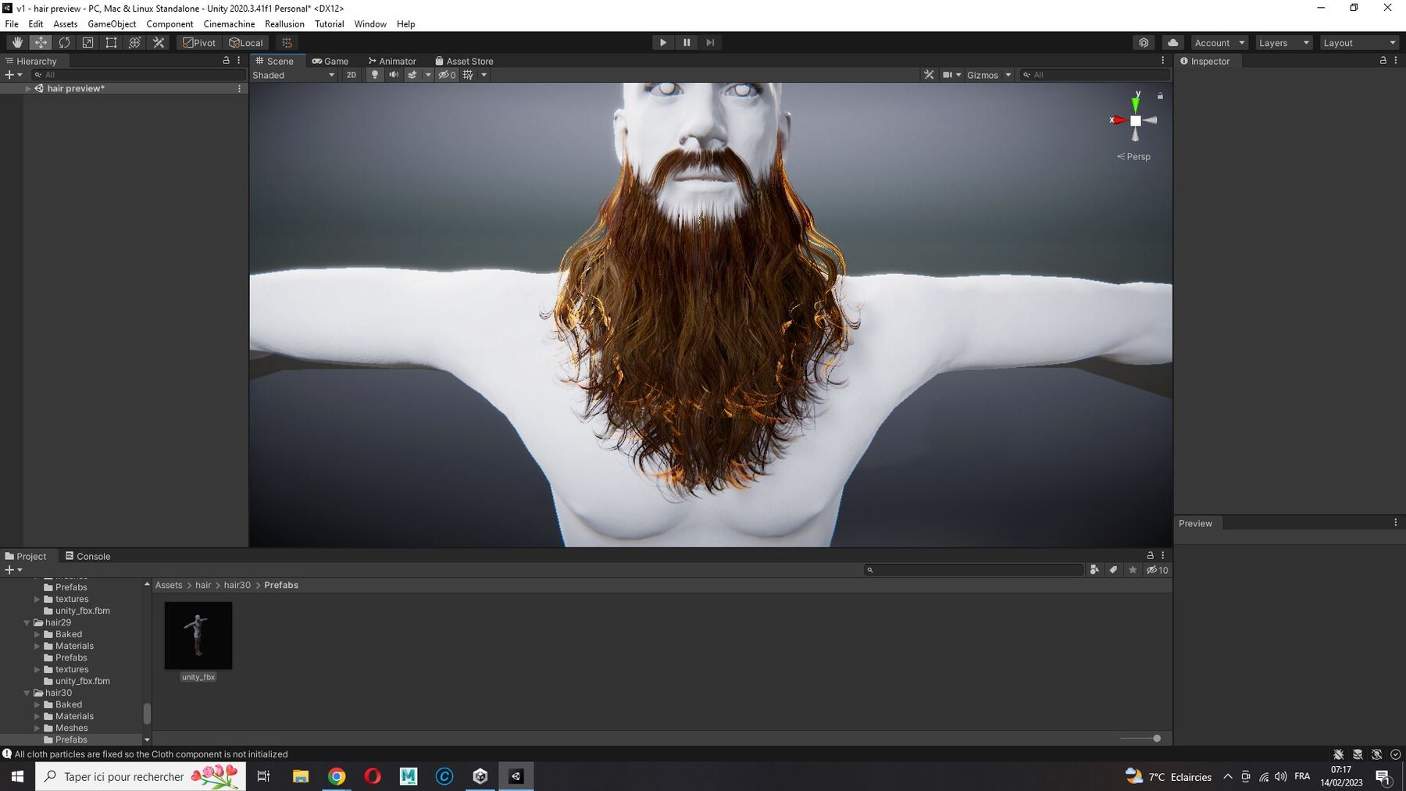1406x791 pixels.
Task: Search by label in Project
Action: (1114, 570)
